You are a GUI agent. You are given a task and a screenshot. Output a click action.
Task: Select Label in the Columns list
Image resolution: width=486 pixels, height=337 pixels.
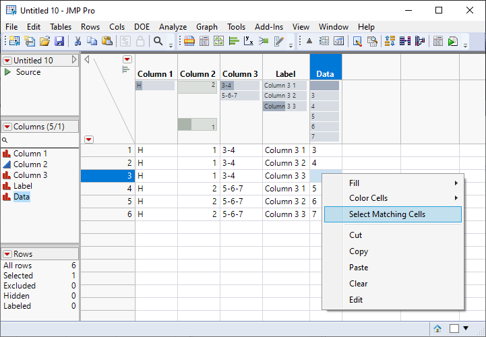coord(23,186)
